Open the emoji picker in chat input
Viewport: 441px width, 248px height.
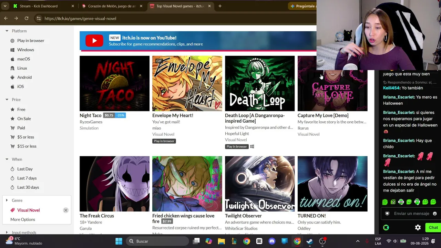pyautogui.click(x=435, y=214)
